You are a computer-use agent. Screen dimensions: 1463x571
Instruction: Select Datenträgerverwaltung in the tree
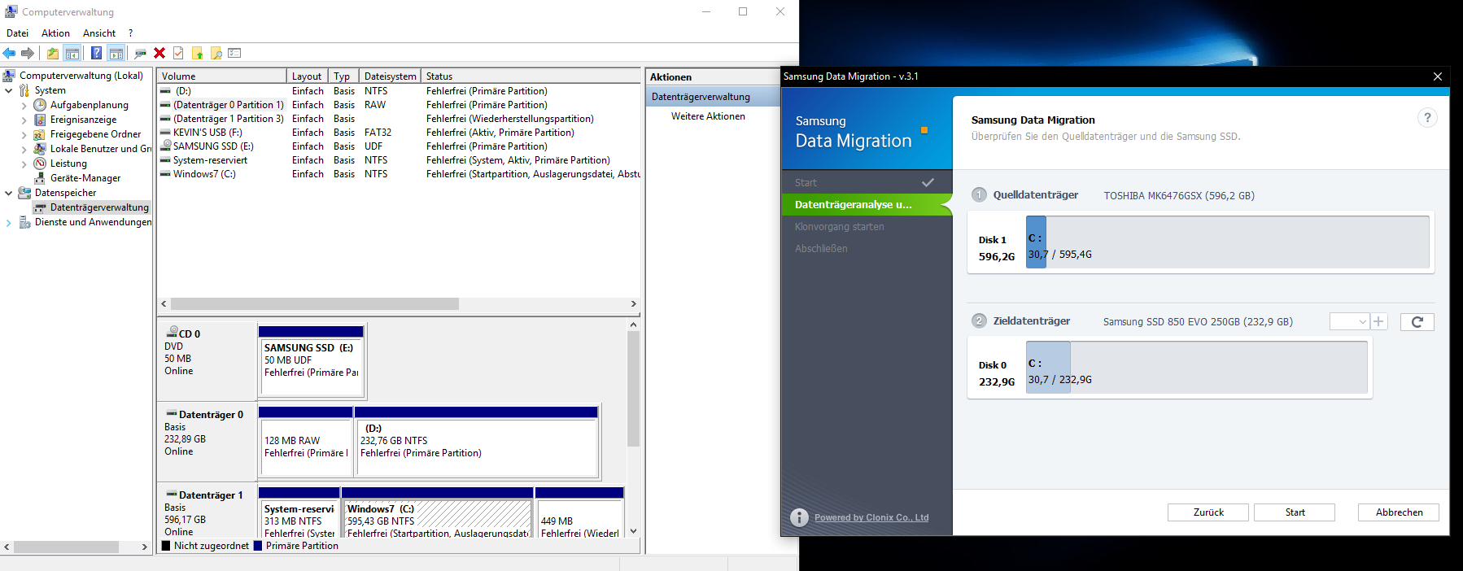pyautogui.click(x=90, y=207)
